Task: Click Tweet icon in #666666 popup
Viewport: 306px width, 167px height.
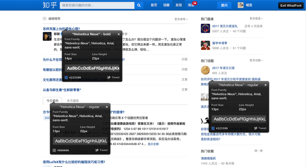Action: (x=97, y=150)
